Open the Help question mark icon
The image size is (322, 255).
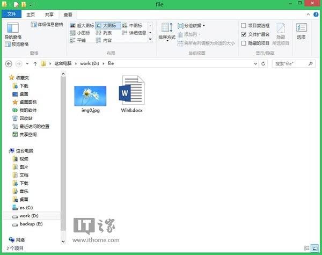point(316,14)
